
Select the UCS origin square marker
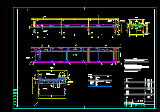coord(18,107)
